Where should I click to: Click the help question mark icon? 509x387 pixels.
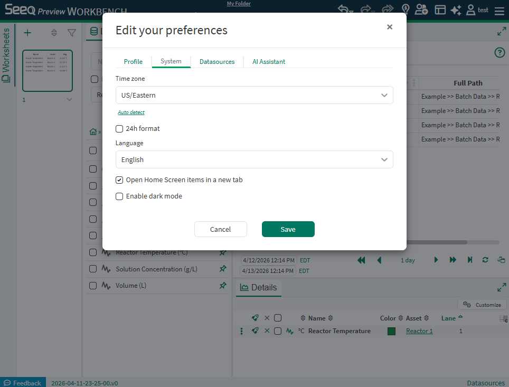point(499,52)
